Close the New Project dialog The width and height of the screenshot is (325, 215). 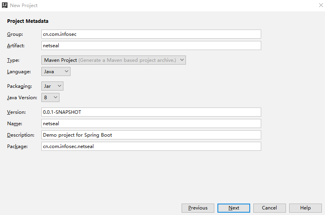click(x=321, y=5)
